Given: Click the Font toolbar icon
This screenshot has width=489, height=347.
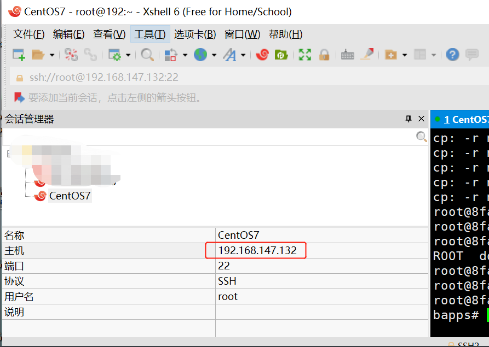Looking at the screenshot, I should pyautogui.click(x=229, y=55).
